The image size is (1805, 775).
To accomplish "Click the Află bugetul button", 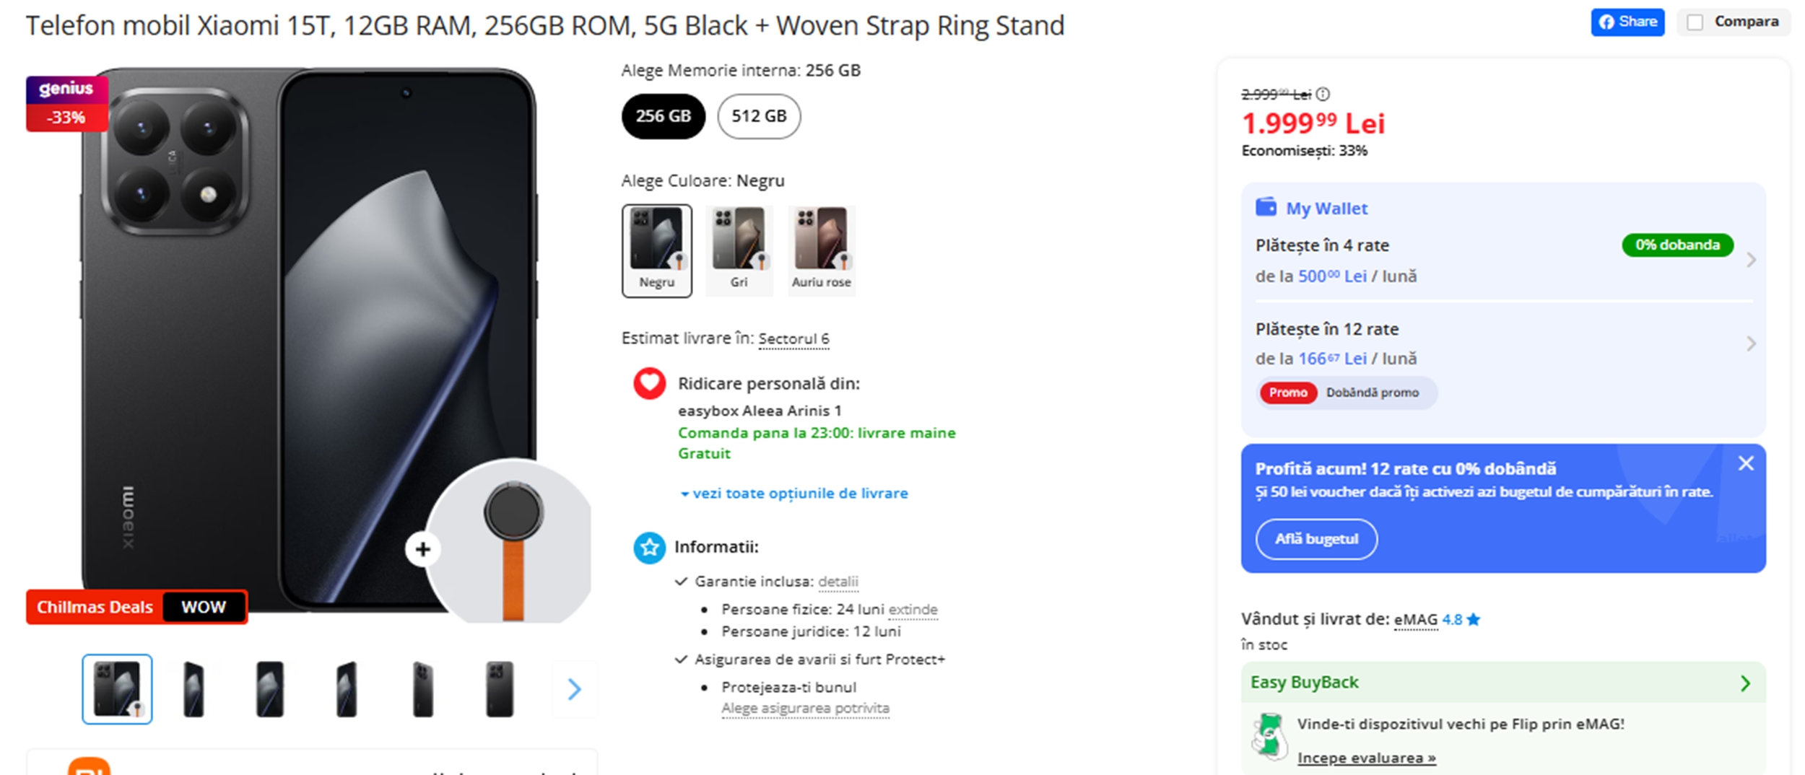I will pyautogui.click(x=1316, y=539).
